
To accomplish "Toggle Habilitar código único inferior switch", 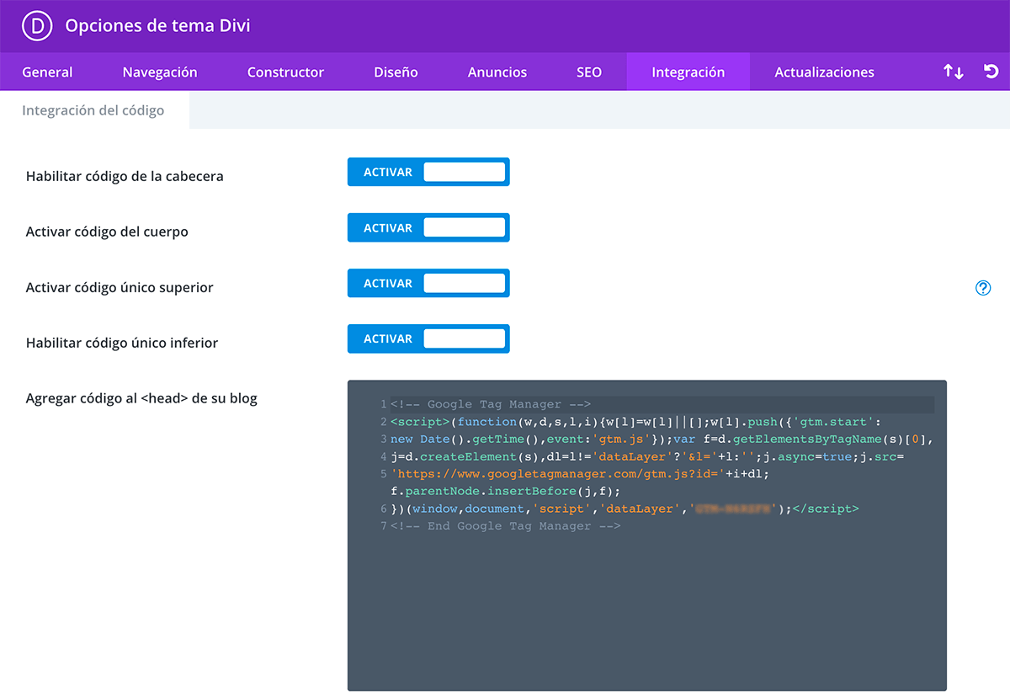I will tap(428, 338).
